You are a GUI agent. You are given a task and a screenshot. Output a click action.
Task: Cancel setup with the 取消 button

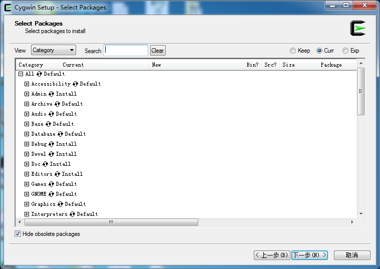(x=352, y=255)
